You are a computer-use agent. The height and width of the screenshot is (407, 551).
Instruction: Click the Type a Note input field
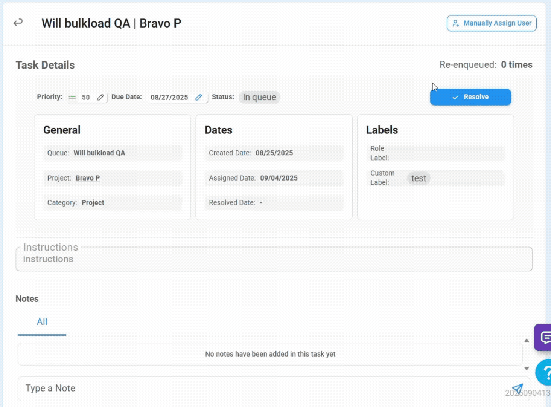263,389
